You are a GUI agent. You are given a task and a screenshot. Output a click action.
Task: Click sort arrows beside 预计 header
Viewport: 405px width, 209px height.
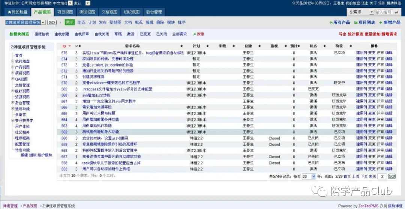[298, 46]
